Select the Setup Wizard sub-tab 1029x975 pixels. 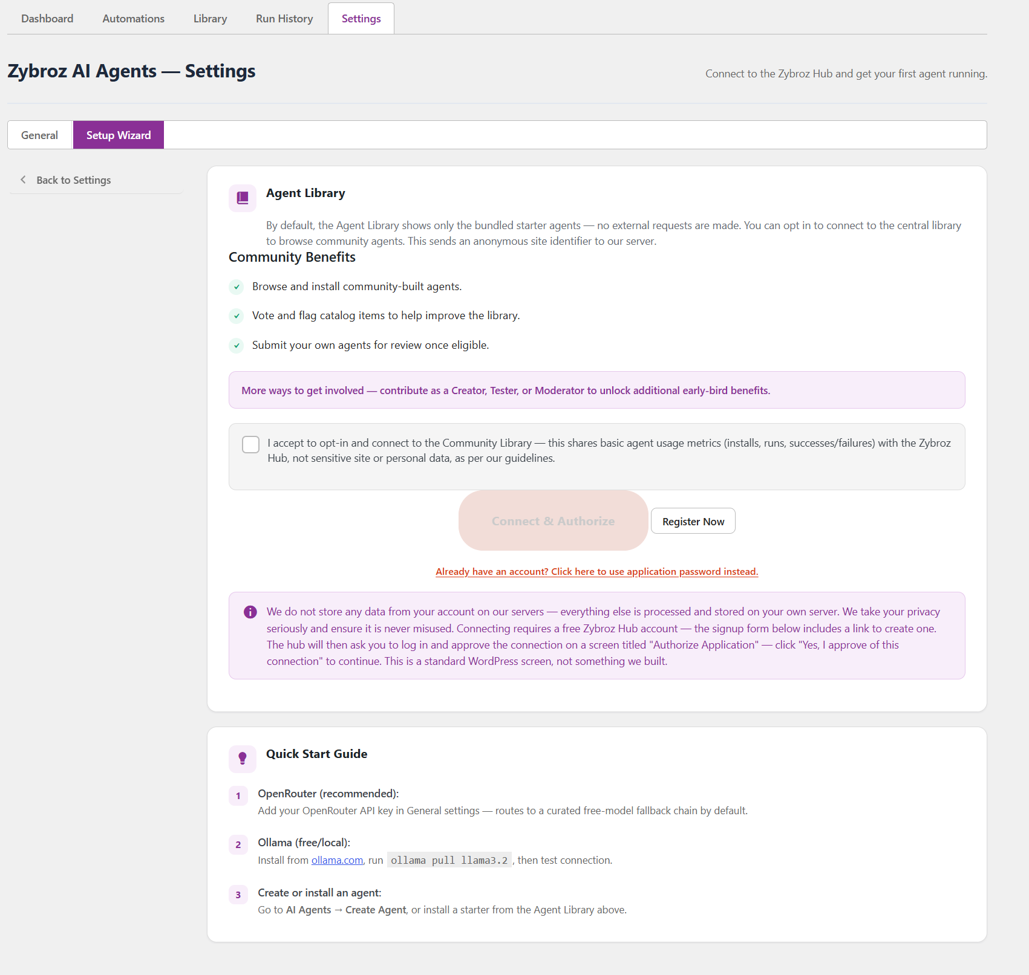119,135
